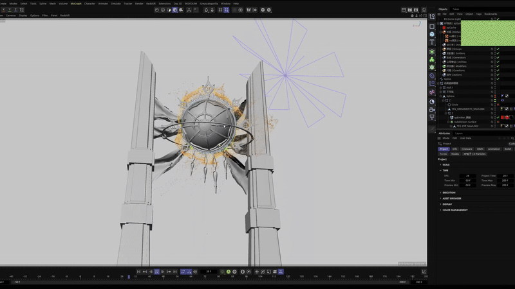Click the Render View icon in the toolbar
Screen dimensions: 515x289
404,10
